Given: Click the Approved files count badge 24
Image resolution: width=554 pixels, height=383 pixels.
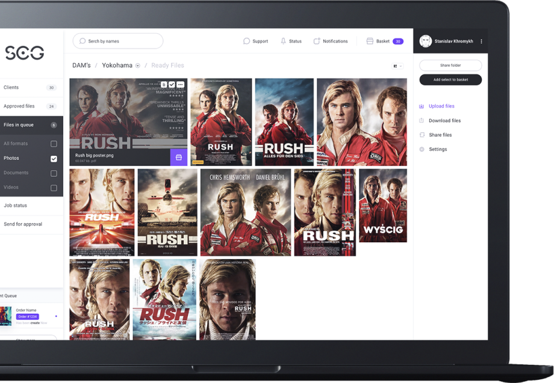Looking at the screenshot, I should coord(52,106).
